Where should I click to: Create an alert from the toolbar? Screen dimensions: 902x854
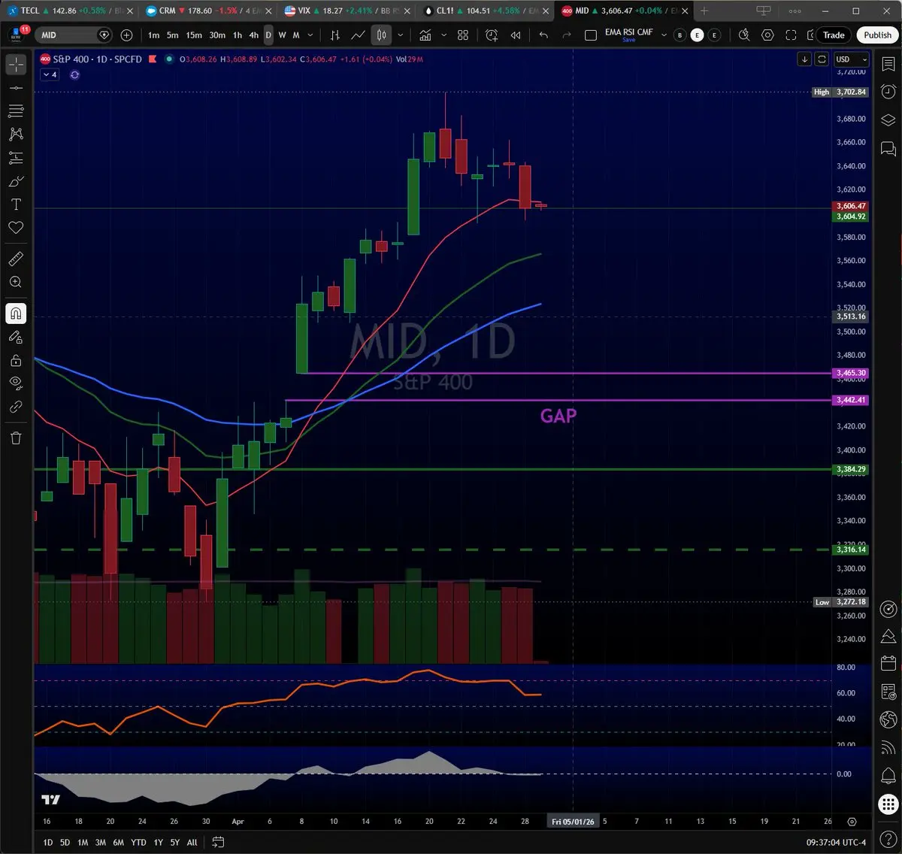coord(492,35)
